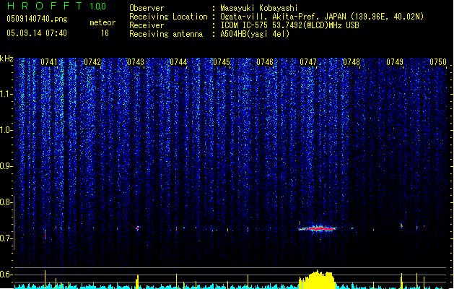Click the 'Observer' field label
454x289 pixels.
pos(147,8)
